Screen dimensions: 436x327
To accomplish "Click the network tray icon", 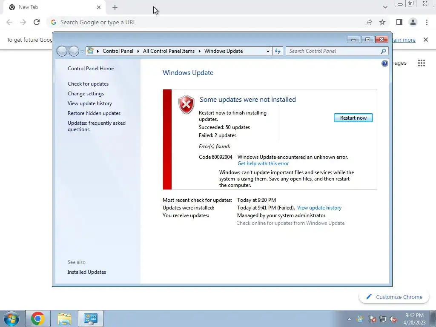I will coord(383,319).
